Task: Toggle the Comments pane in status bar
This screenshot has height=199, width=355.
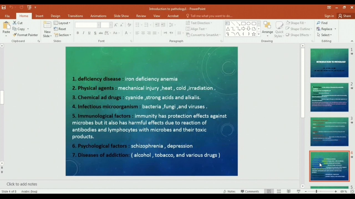Action: click(250, 191)
